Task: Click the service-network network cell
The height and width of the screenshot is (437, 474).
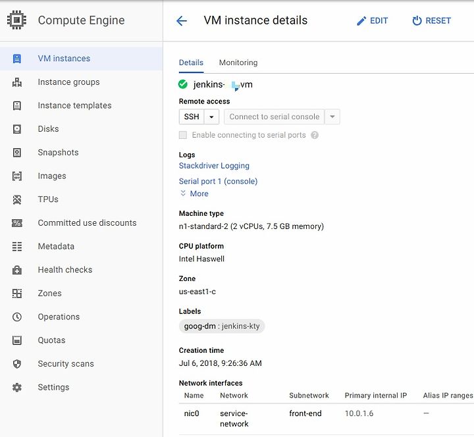Action: pos(234,419)
